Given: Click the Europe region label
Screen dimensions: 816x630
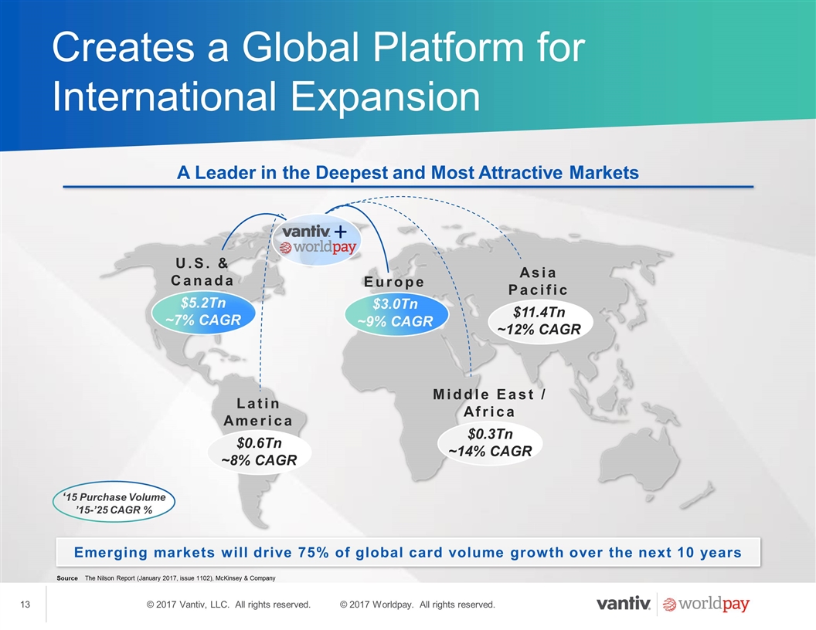Looking at the screenshot, I should tap(394, 283).
